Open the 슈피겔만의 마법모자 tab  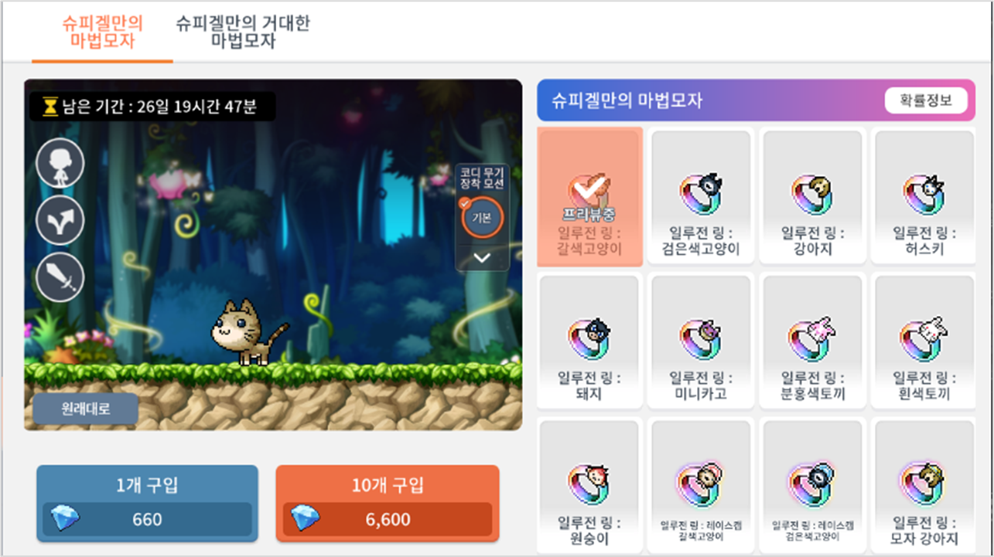[x=102, y=32]
